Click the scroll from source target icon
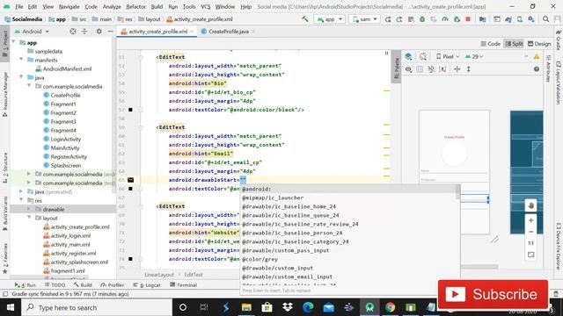The width and height of the screenshot is (563, 316). pyautogui.click(x=73, y=32)
